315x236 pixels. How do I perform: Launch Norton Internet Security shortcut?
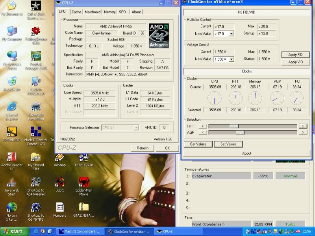pos(12,212)
